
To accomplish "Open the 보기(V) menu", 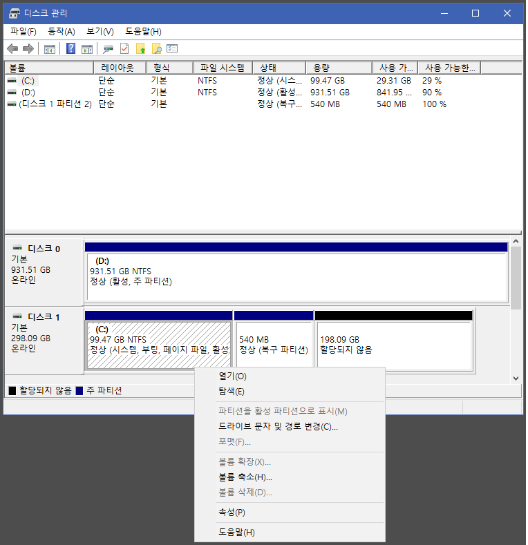I will point(100,32).
